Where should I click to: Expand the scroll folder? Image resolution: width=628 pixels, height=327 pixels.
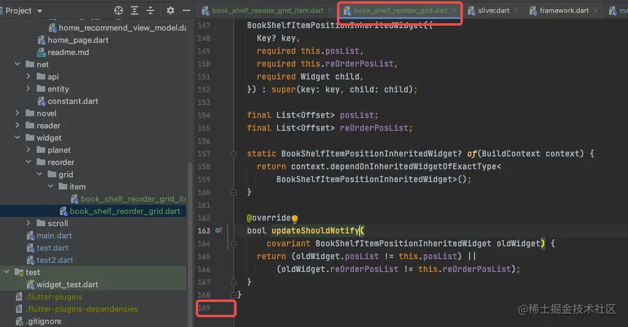tap(28, 223)
